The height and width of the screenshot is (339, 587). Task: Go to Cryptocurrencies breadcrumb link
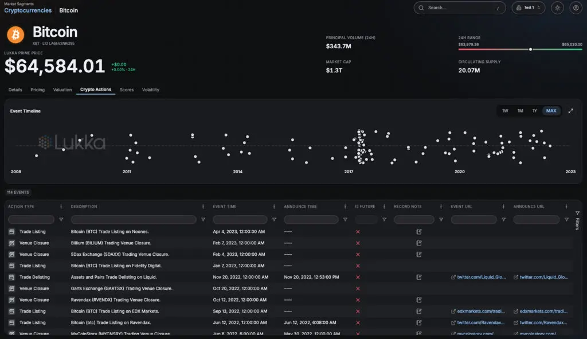click(x=28, y=10)
